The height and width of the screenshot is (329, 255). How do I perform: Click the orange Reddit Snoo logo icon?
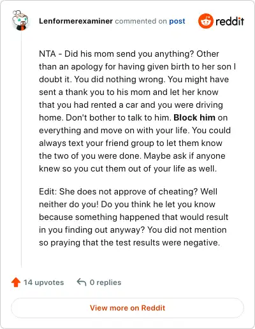[x=206, y=21]
